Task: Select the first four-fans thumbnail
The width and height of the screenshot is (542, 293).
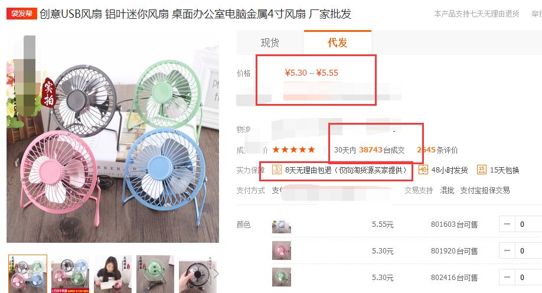Action: pos(28,274)
